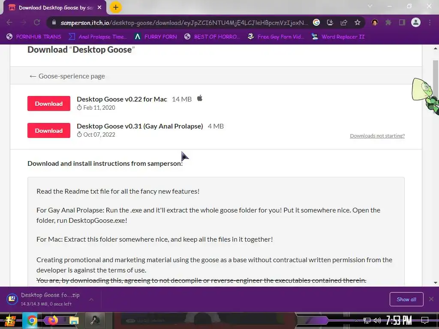This screenshot has height=329, width=439.
Task: Open the notification center icon
Action: (x=425, y=320)
